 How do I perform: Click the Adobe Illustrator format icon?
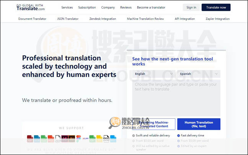click(x=72, y=139)
